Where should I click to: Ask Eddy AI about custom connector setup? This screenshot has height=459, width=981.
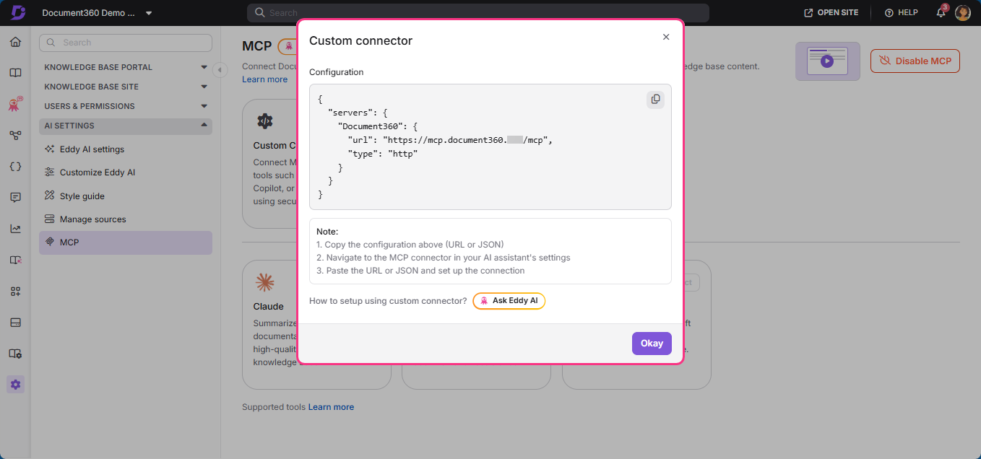click(x=509, y=300)
